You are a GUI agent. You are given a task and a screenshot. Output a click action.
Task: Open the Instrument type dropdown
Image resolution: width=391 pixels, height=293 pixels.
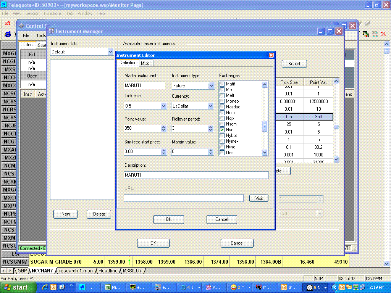211,86
